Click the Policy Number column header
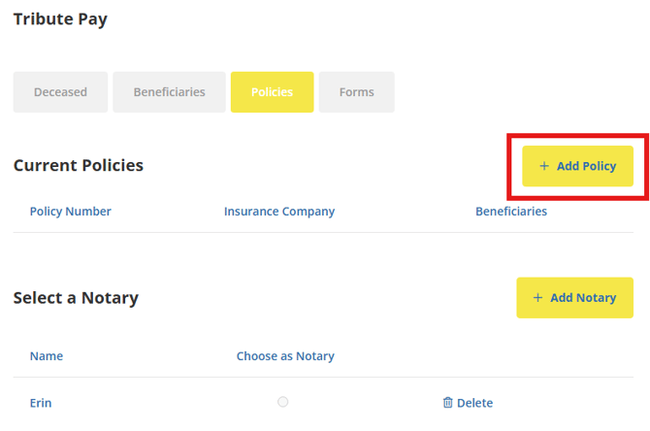The image size is (650, 431). [71, 212]
